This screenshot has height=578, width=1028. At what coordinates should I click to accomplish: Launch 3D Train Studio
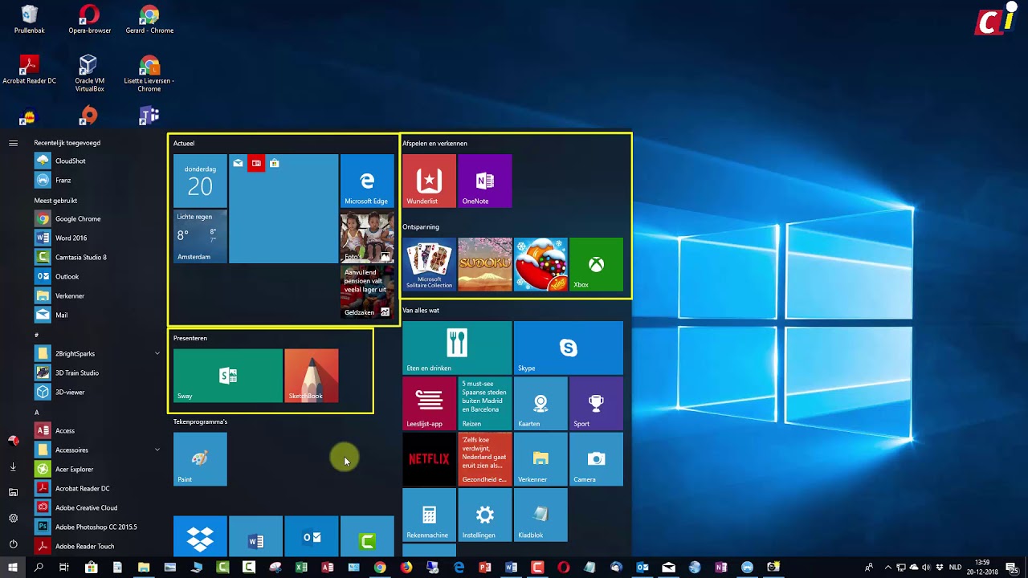97,372
